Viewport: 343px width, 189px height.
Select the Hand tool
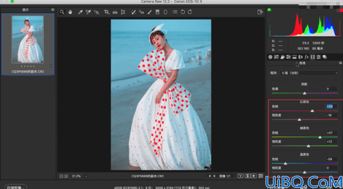(70, 12)
